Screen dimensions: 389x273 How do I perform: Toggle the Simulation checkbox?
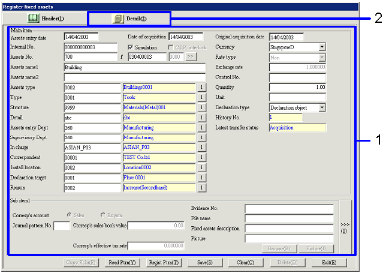point(131,47)
